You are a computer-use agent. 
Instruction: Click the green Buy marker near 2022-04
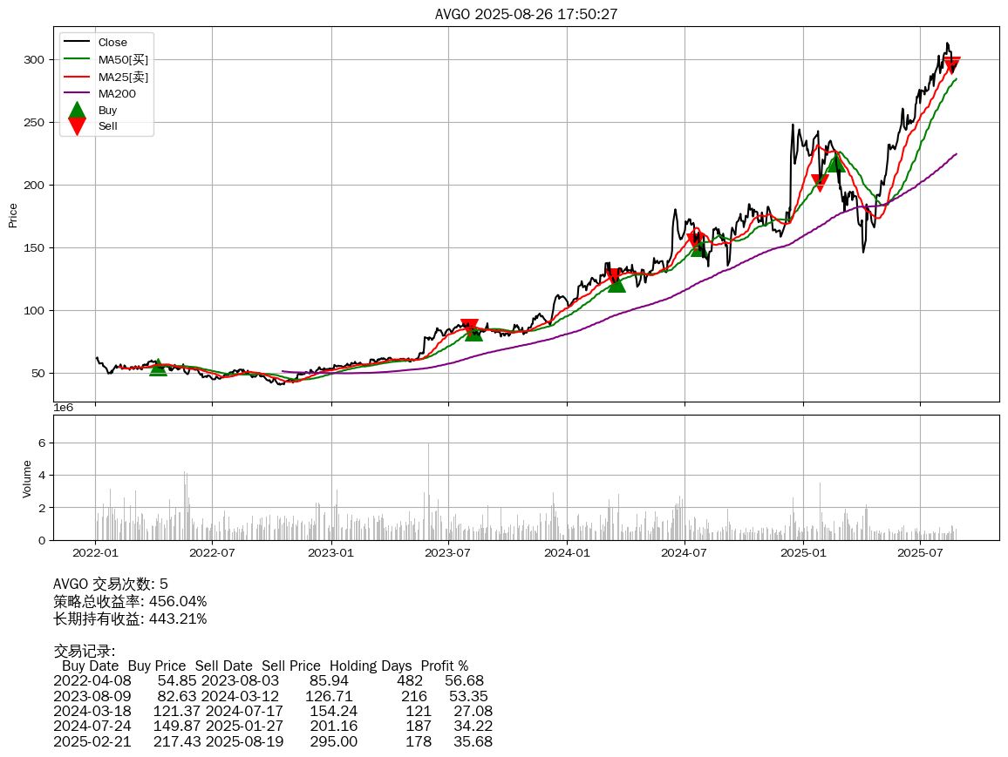coord(158,368)
